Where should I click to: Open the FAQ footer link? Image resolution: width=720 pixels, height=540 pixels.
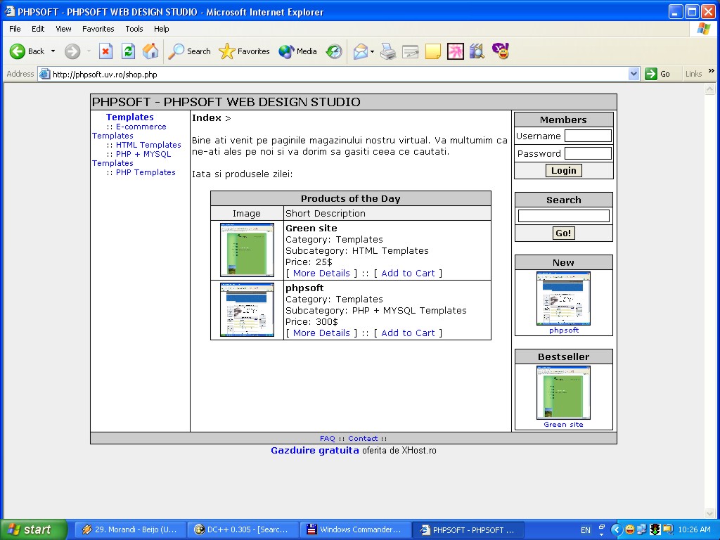(328, 439)
